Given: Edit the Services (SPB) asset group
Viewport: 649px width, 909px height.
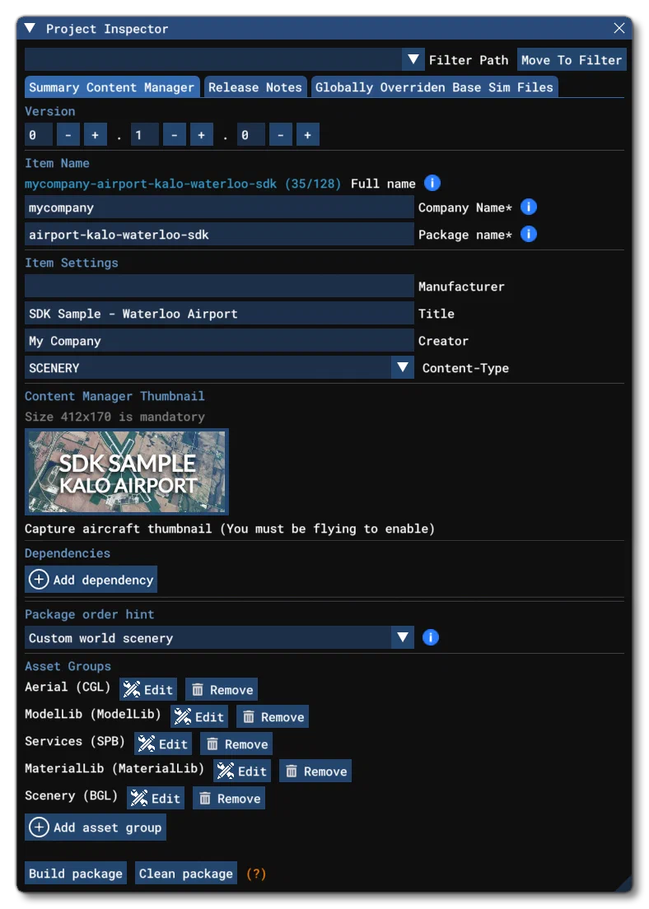Looking at the screenshot, I should click(163, 744).
